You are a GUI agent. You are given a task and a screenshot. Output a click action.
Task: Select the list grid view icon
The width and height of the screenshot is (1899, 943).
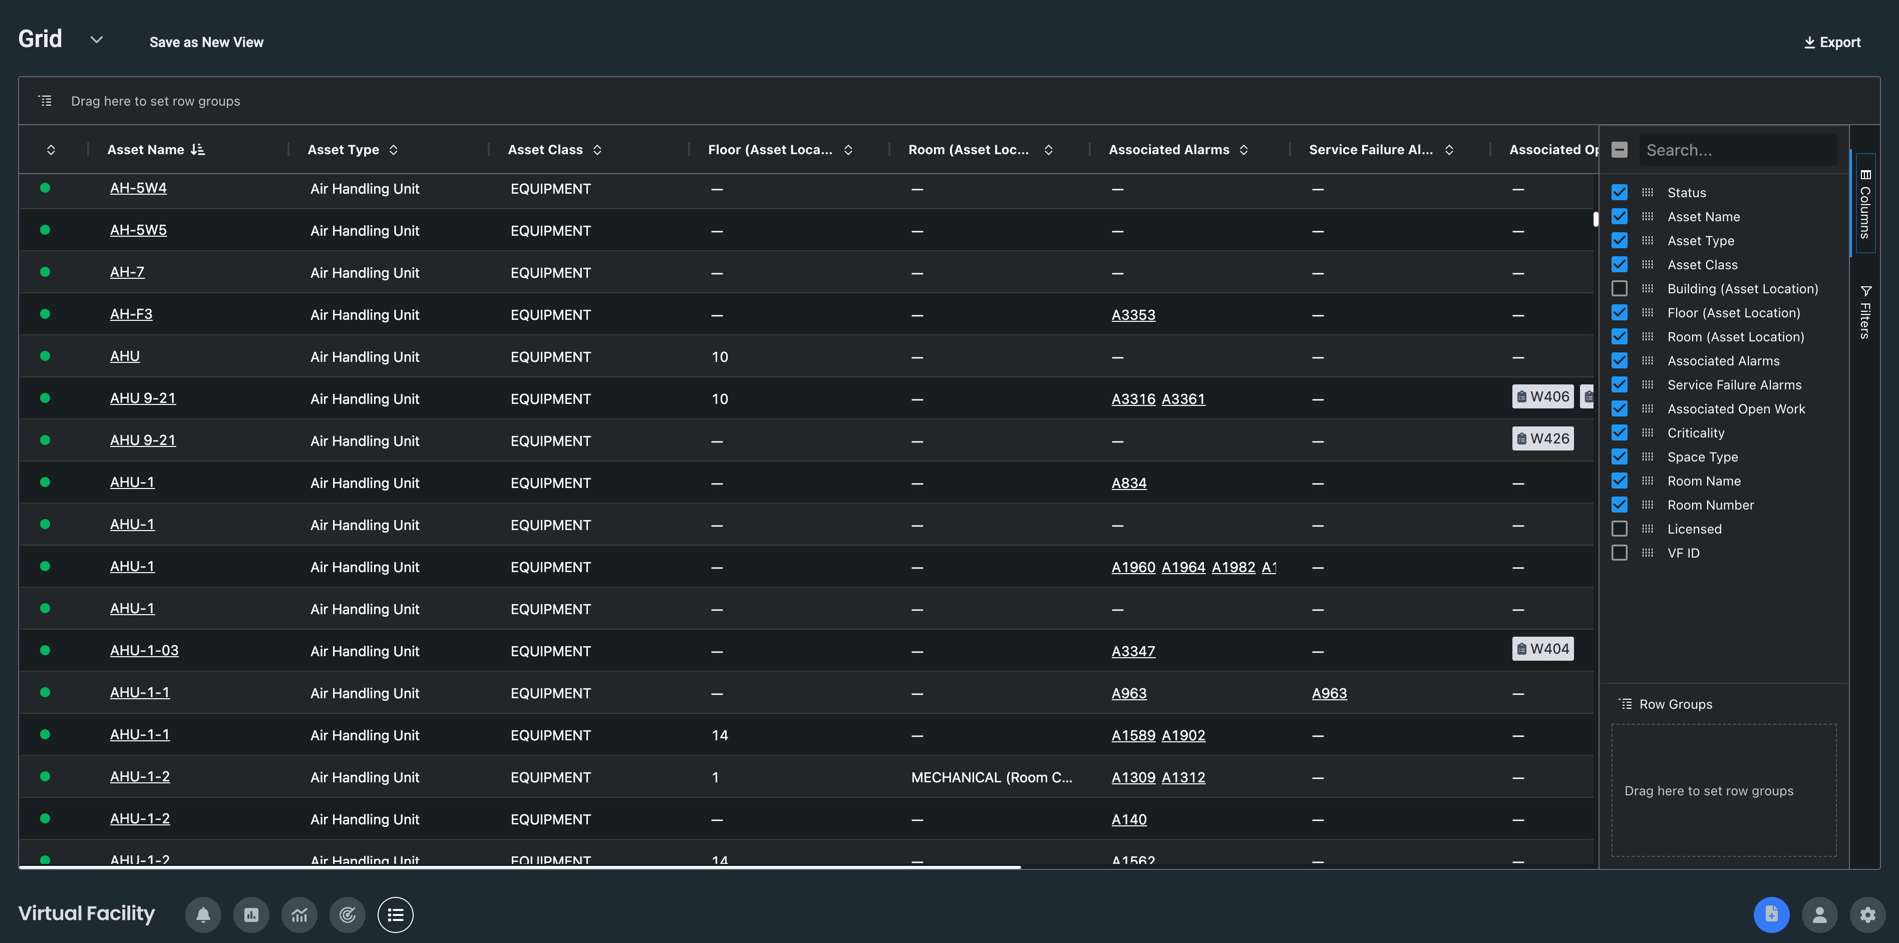(x=395, y=914)
